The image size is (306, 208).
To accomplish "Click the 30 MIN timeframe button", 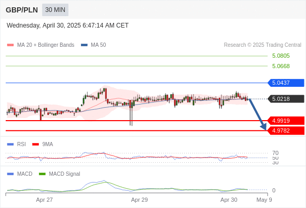I will point(55,10).
